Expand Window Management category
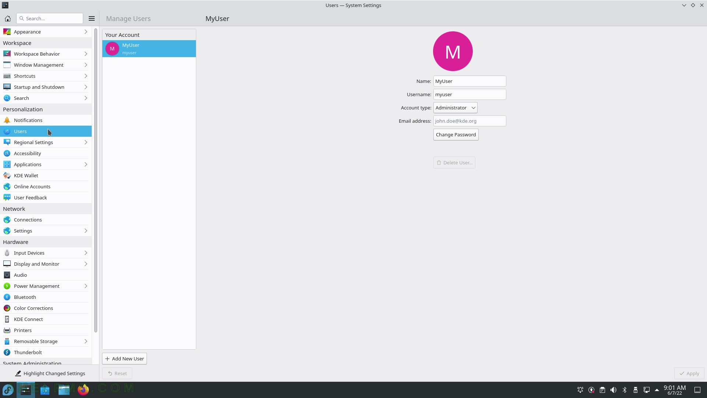 (x=46, y=65)
